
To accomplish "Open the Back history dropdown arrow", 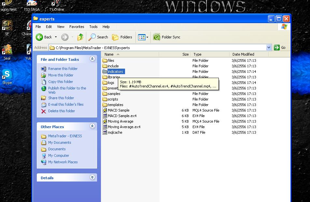I will tap(56, 37).
